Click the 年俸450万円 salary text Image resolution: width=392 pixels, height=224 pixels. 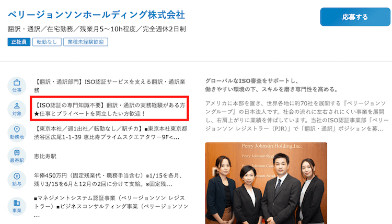108,180
